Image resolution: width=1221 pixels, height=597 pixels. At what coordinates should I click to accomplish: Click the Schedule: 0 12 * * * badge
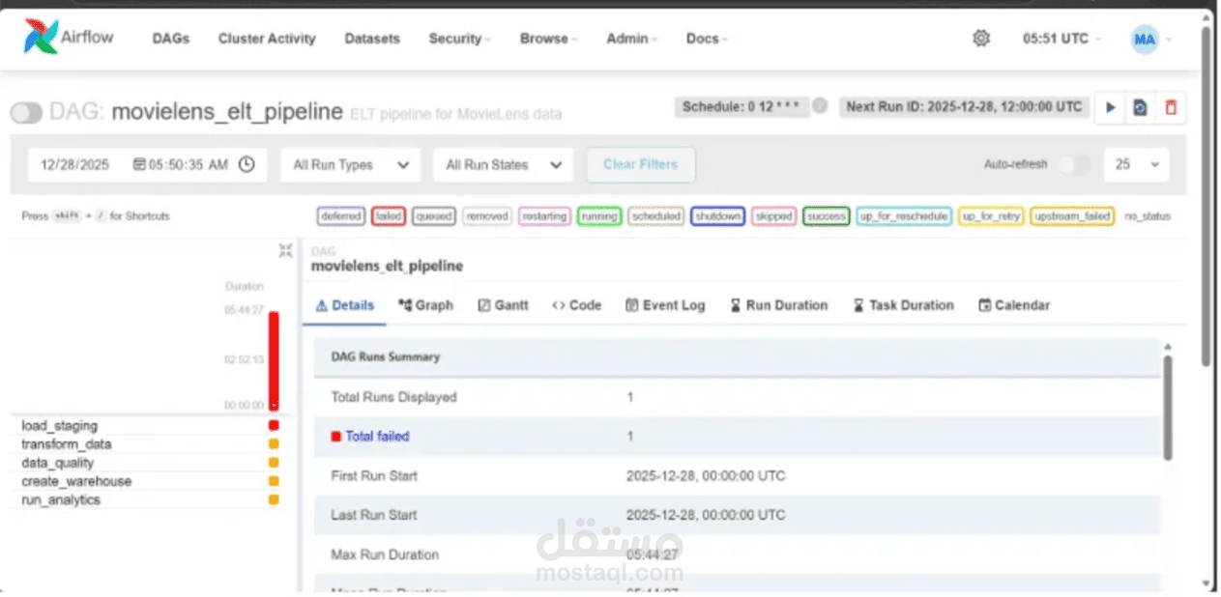click(741, 106)
